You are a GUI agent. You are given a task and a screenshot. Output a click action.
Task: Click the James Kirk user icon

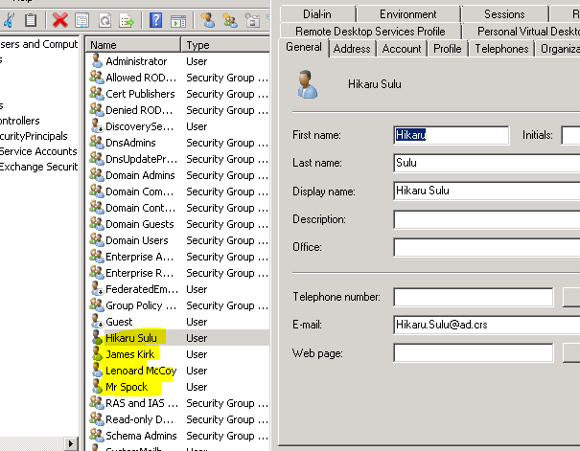(97, 354)
